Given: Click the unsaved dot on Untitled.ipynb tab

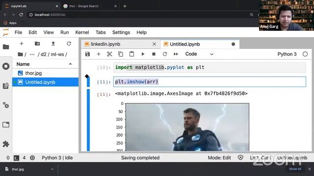Looking at the screenshot, I should [233, 44].
